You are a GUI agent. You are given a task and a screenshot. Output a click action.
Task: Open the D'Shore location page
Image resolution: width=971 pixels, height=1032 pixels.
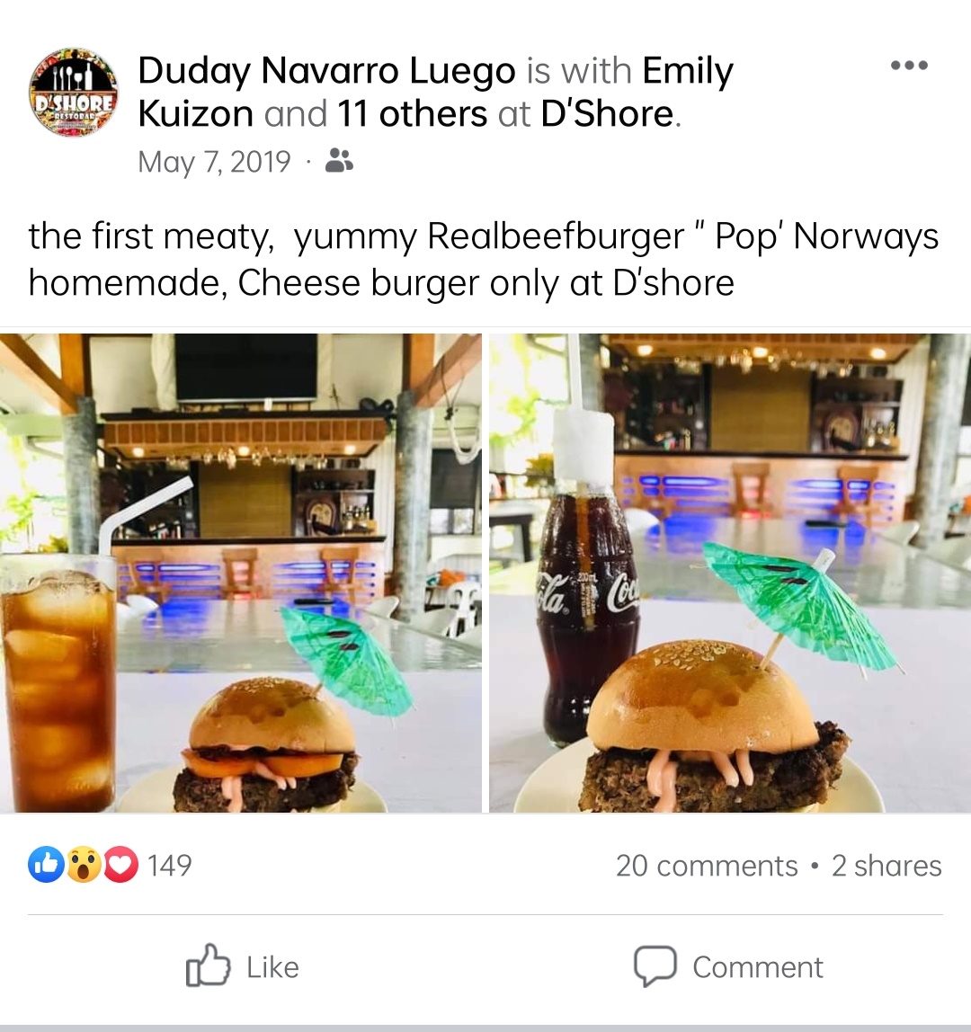tap(607, 114)
